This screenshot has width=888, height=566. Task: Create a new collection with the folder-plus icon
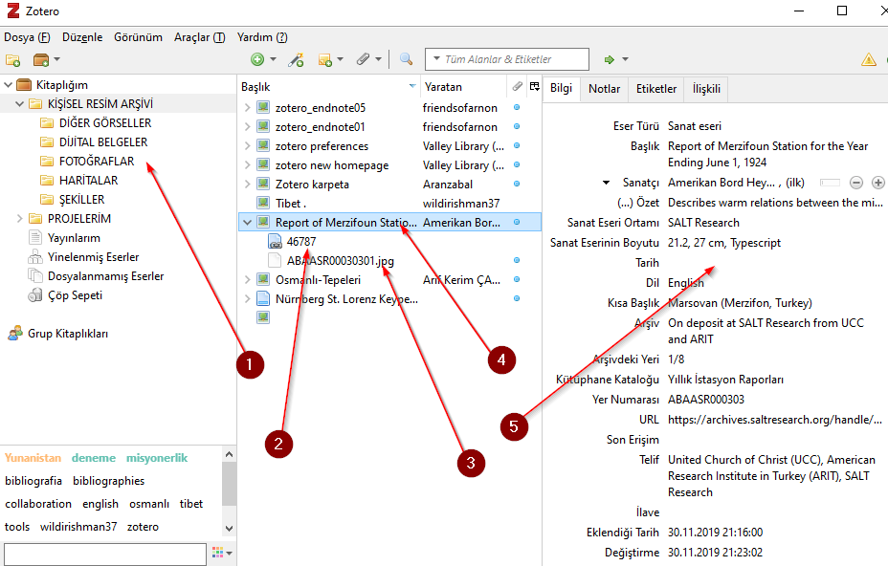[x=12, y=59]
